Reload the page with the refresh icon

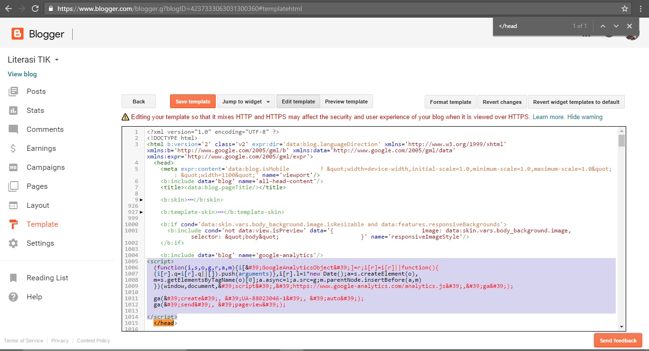tap(35, 9)
